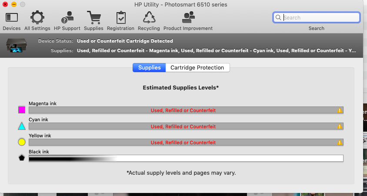
Task: Switch to the Cartridge Protection tab
Action: click(x=197, y=68)
